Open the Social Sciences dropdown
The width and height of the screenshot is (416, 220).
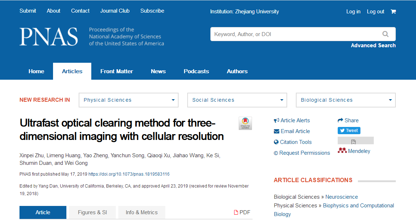tap(237, 100)
